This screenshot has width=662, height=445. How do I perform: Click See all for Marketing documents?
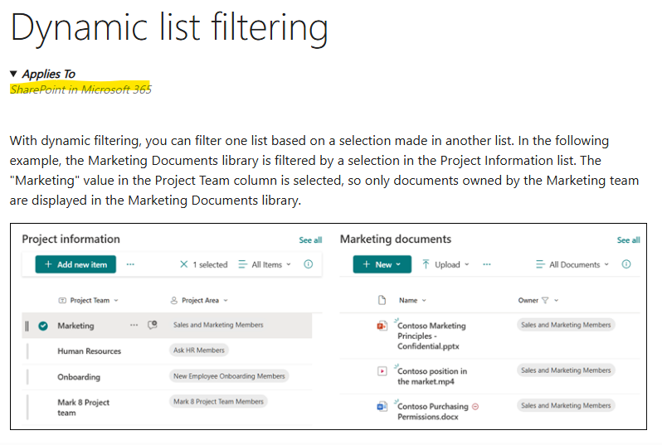(628, 240)
